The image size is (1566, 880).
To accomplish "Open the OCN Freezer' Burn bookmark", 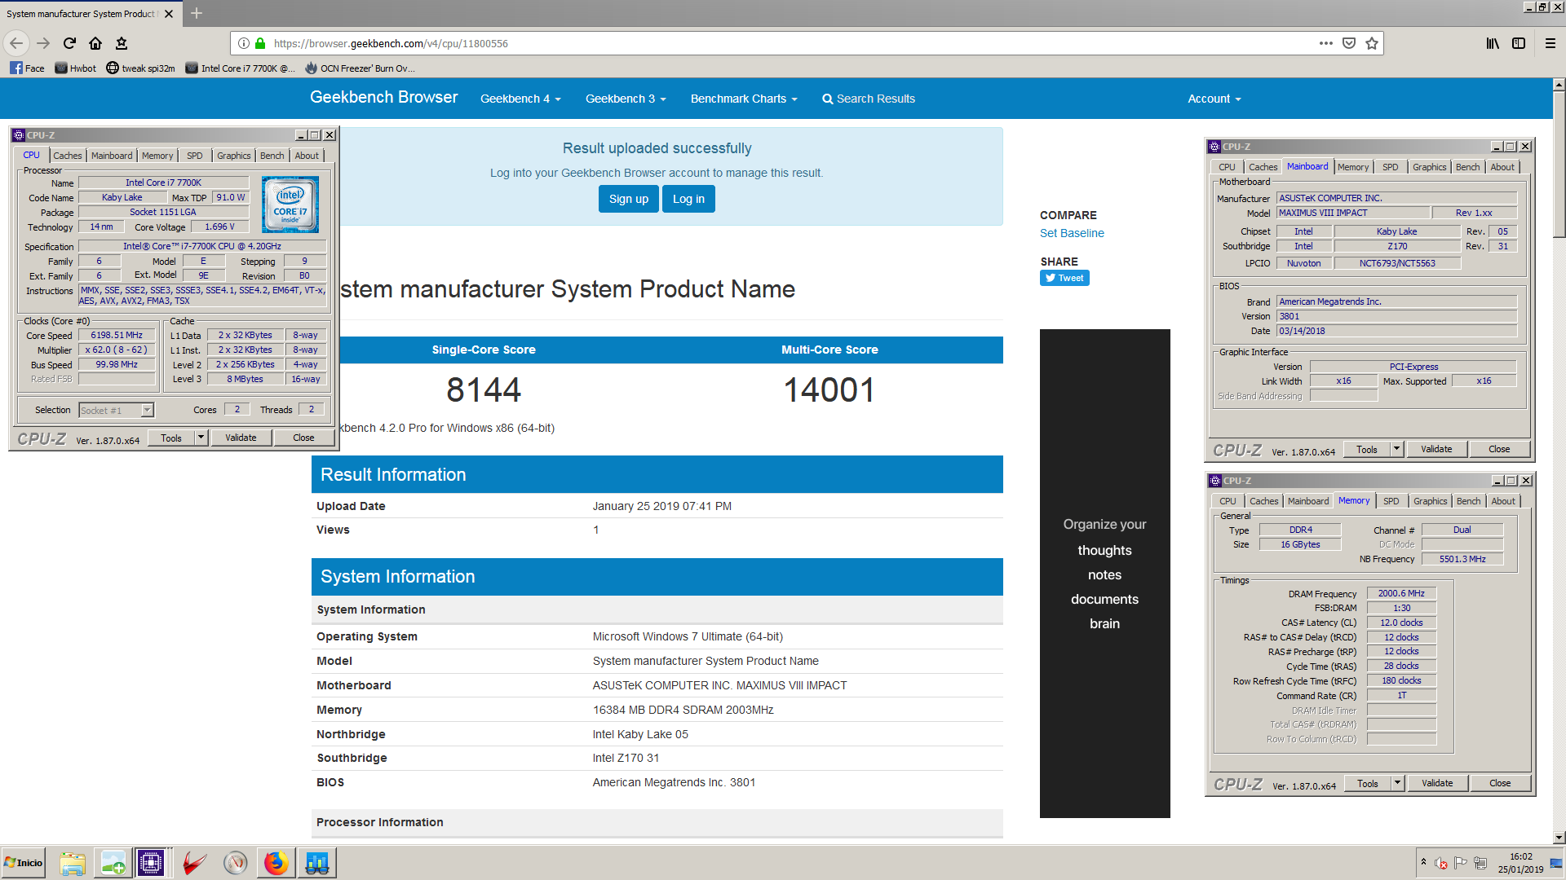I will point(360,68).
